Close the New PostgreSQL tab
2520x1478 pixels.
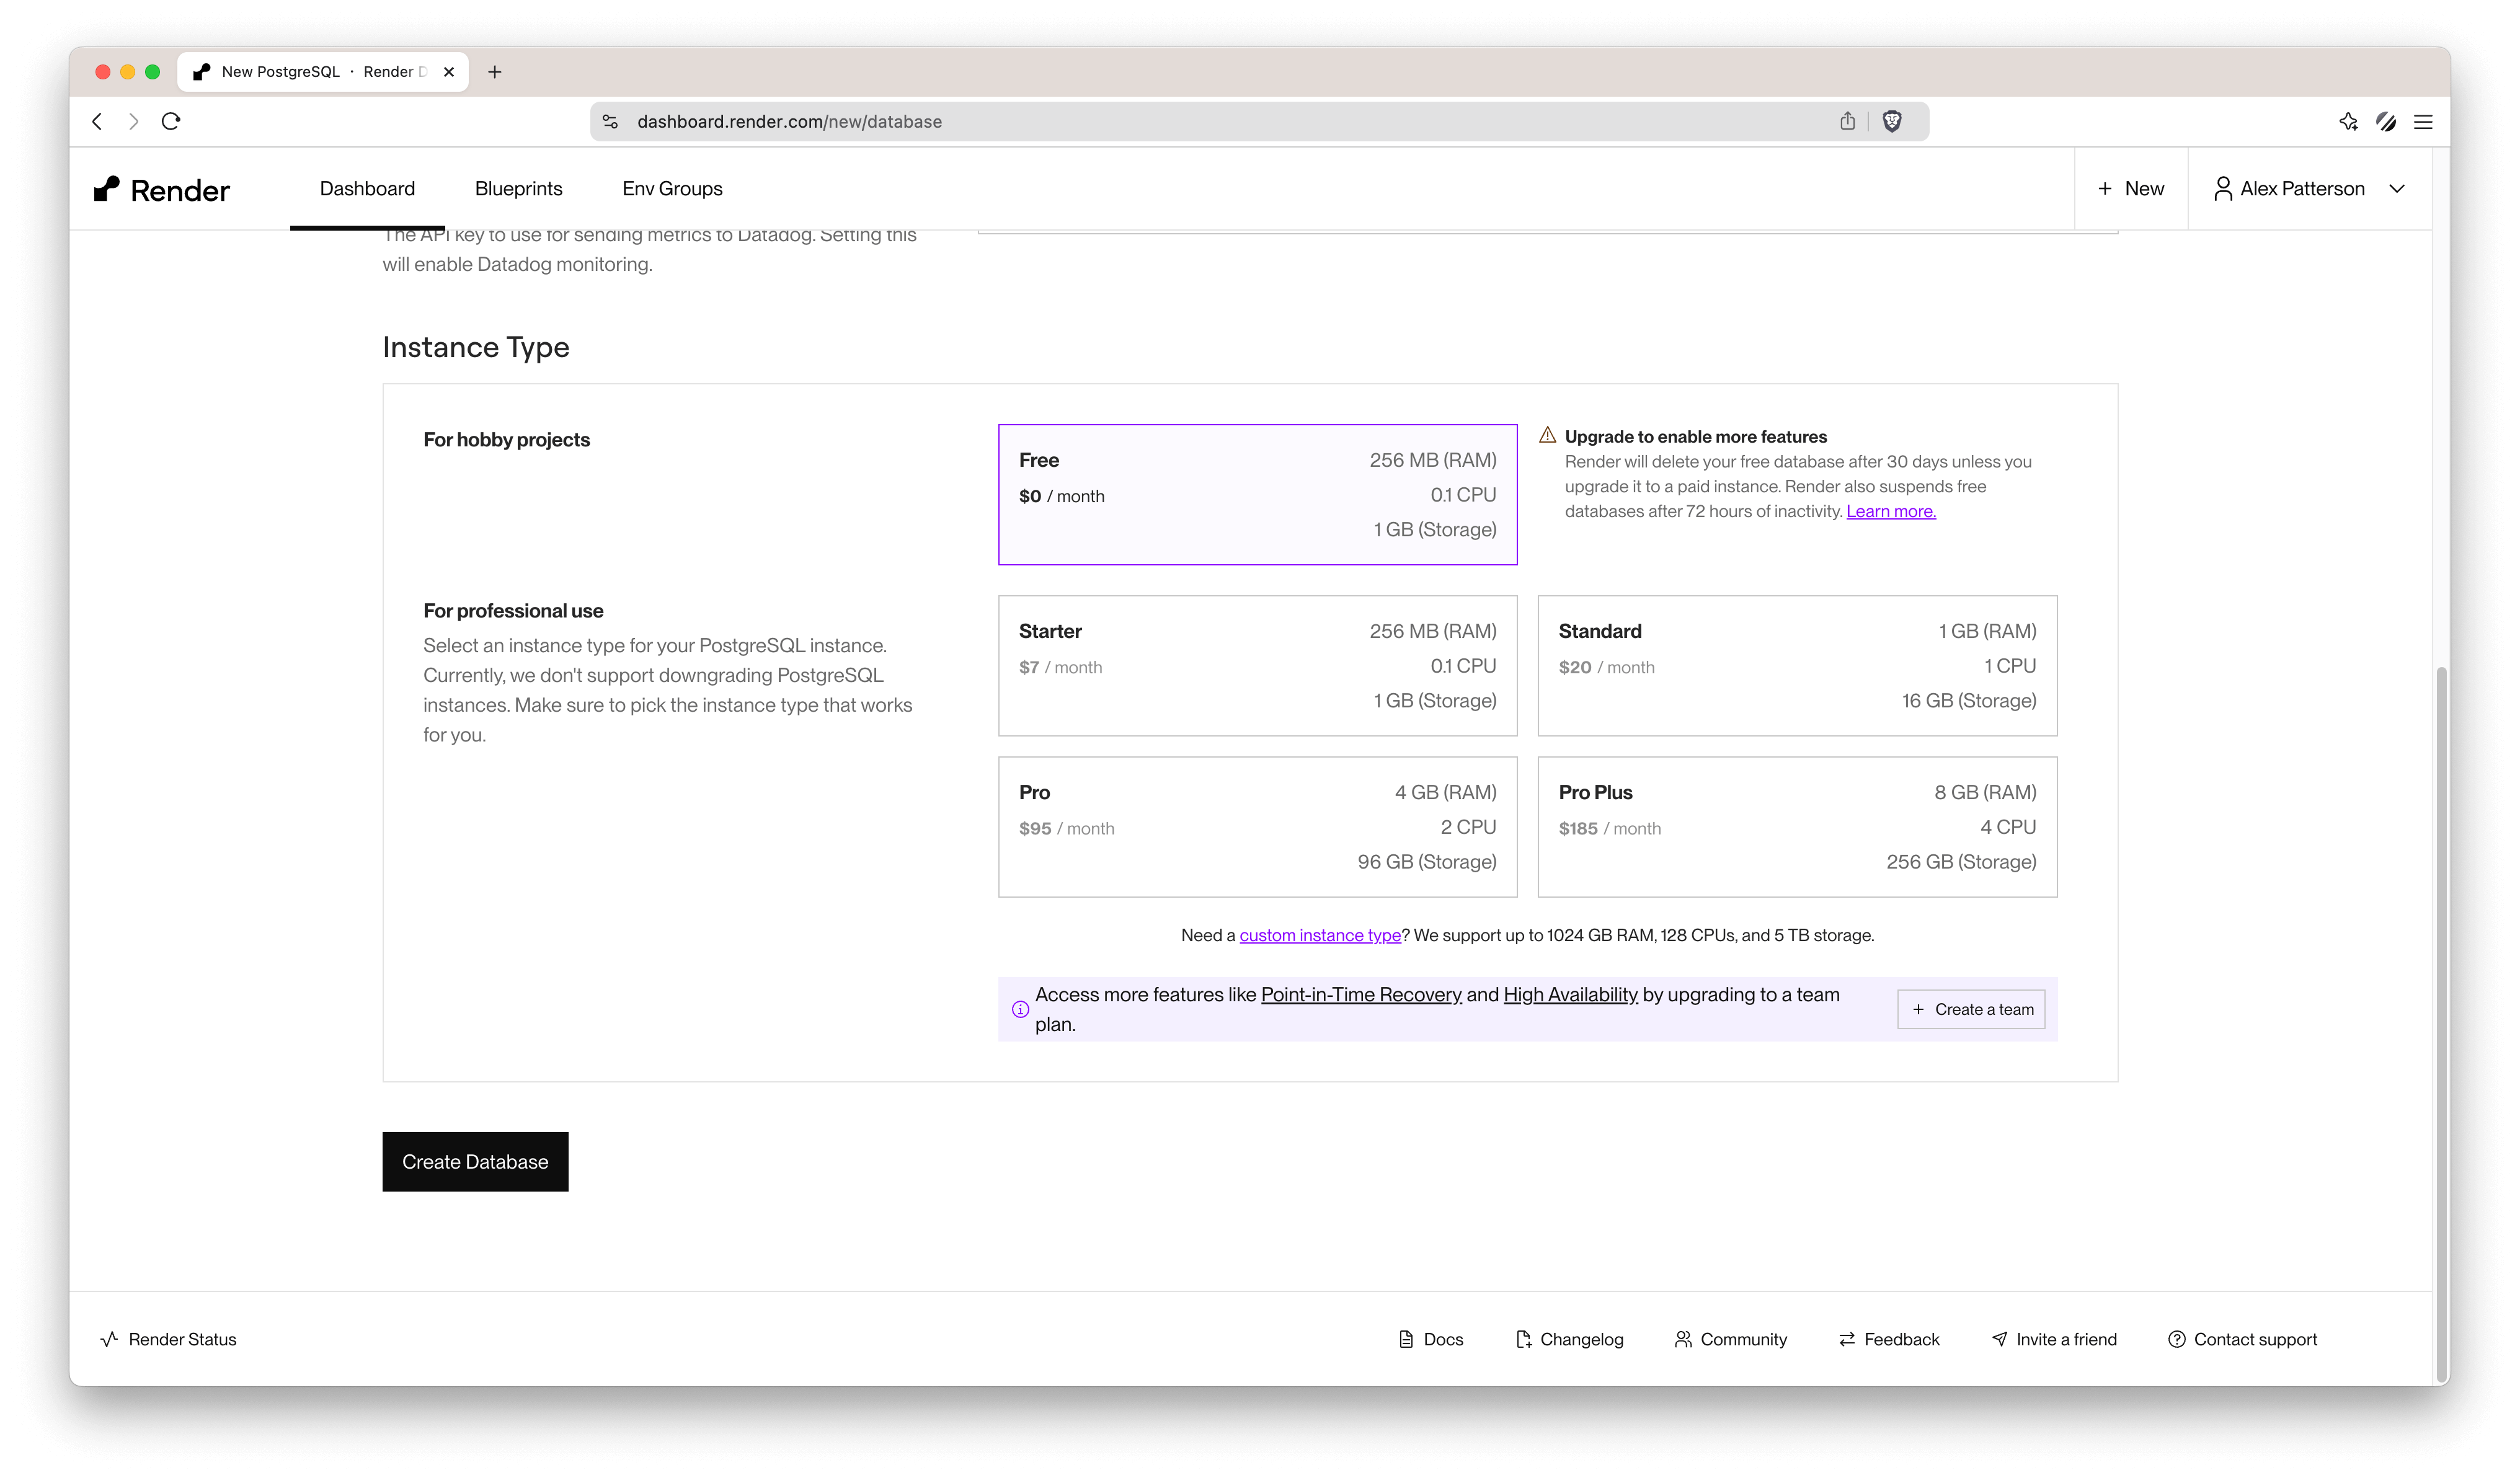(x=449, y=72)
